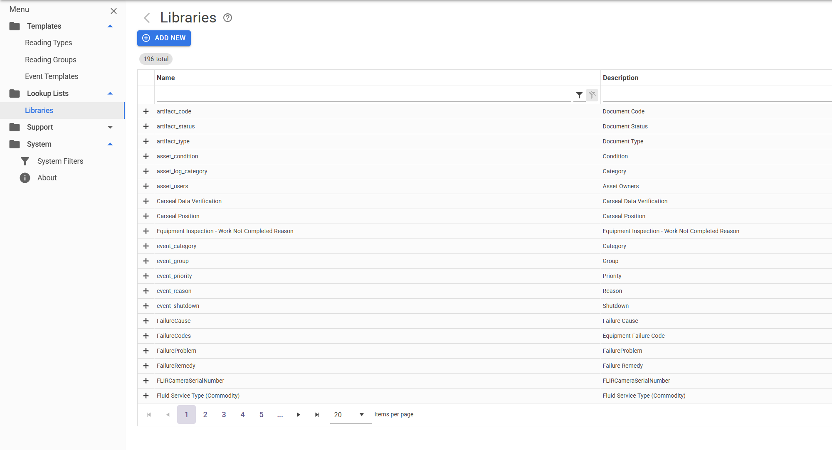This screenshot has height=450, width=832.
Task: Go to page 3 of the list
Action: pos(224,415)
